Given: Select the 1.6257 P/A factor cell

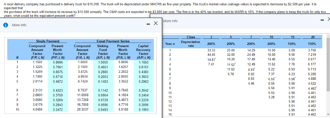Looking at the screenshot, I should pyautogui.click(x=123, y=67).
